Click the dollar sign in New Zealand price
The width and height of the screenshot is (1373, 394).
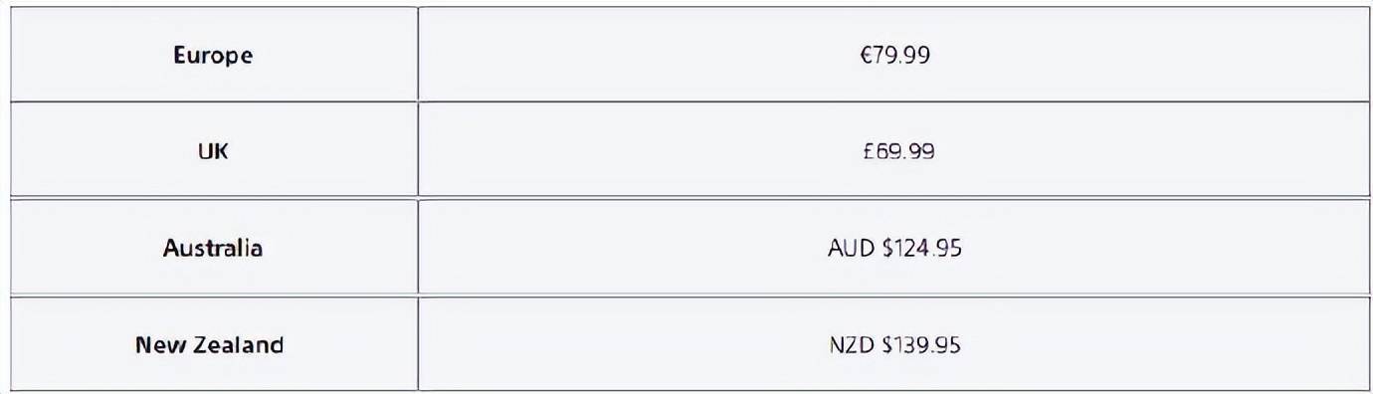(887, 344)
